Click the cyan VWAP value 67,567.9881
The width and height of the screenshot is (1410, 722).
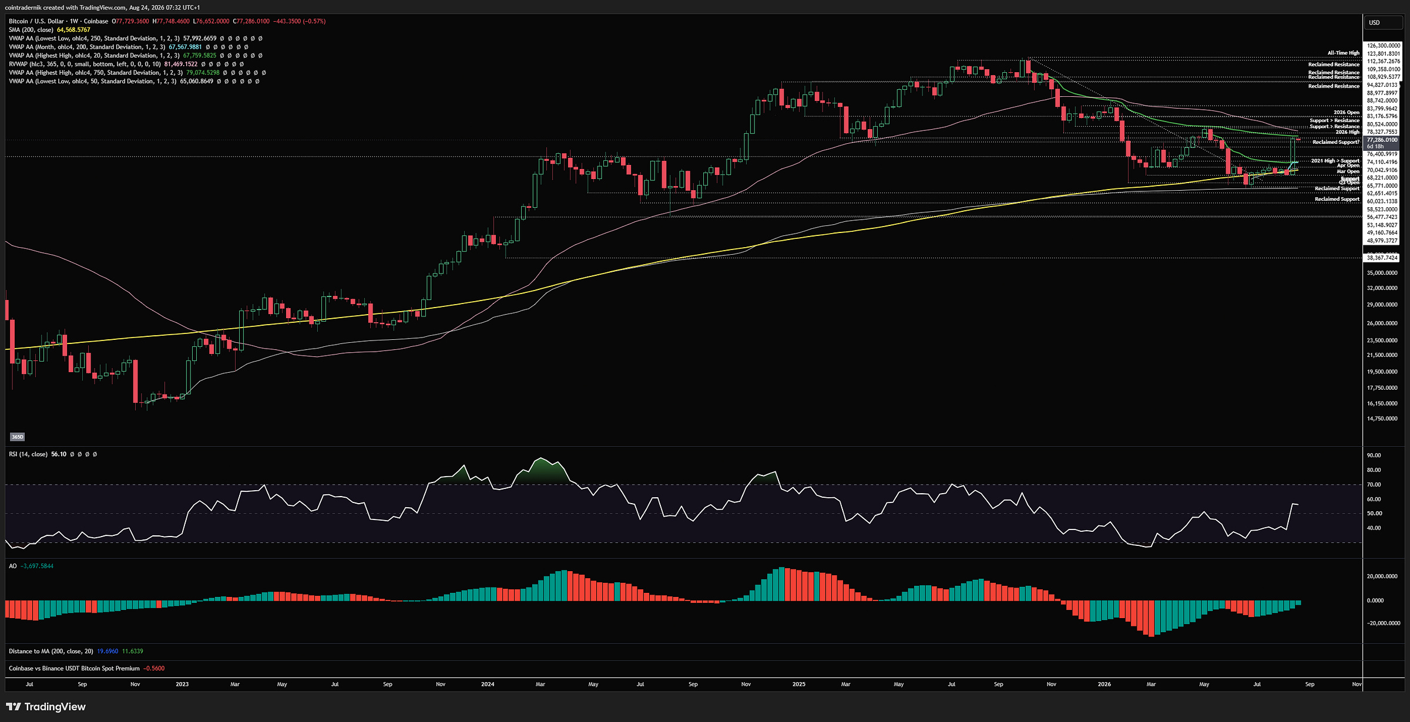[x=185, y=47]
